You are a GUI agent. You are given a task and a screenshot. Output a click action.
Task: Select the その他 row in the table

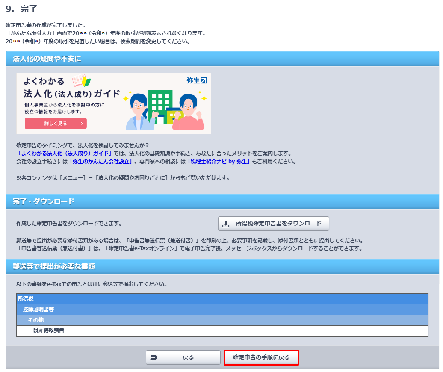tap(222, 320)
